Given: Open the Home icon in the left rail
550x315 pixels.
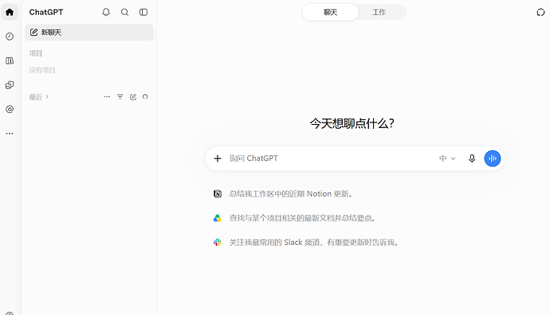Looking at the screenshot, I should [10, 12].
